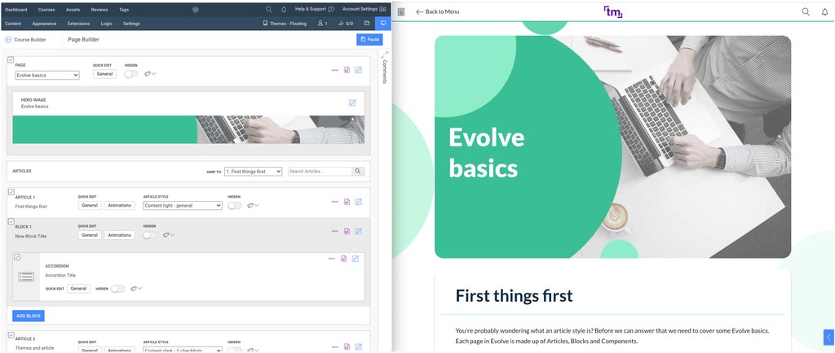
Task: Click the blue side arrow tab in preview
Action: pos(828,337)
